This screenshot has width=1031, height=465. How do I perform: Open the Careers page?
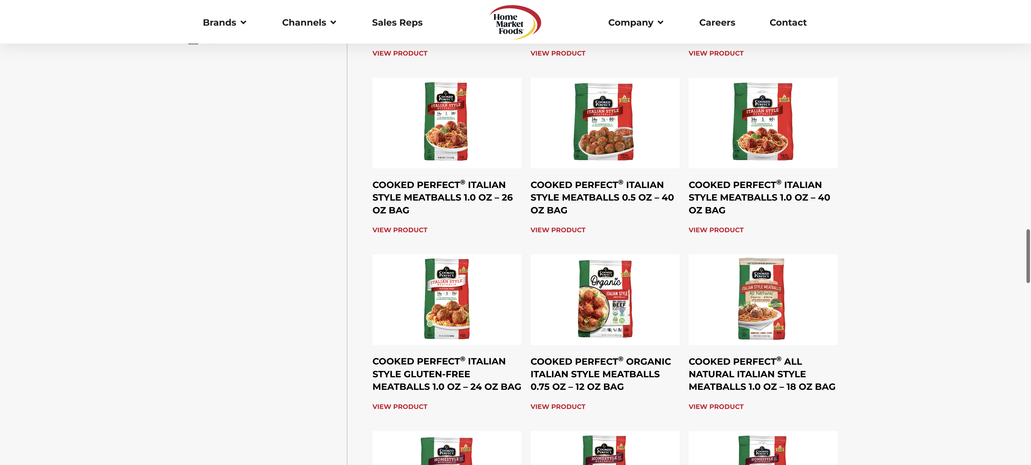(717, 22)
